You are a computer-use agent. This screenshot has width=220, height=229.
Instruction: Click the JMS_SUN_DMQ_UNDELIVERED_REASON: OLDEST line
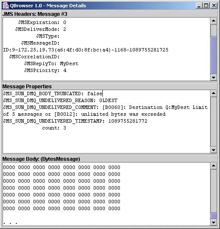(x=60, y=100)
